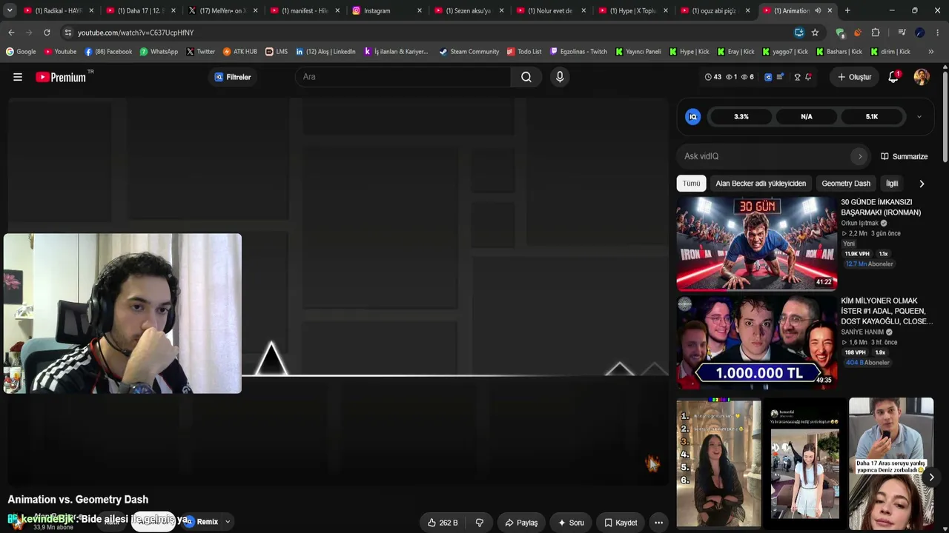
Task: Start voice search with the microphone
Action: [560, 77]
